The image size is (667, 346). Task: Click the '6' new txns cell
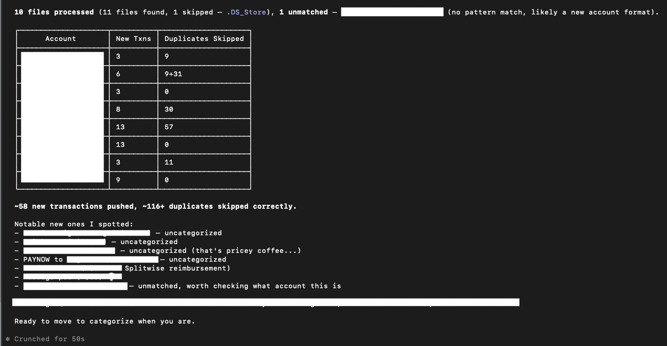coord(118,74)
